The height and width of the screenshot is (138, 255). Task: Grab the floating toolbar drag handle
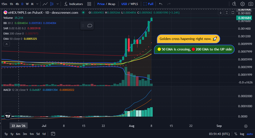pyautogui.click(x=83, y=25)
